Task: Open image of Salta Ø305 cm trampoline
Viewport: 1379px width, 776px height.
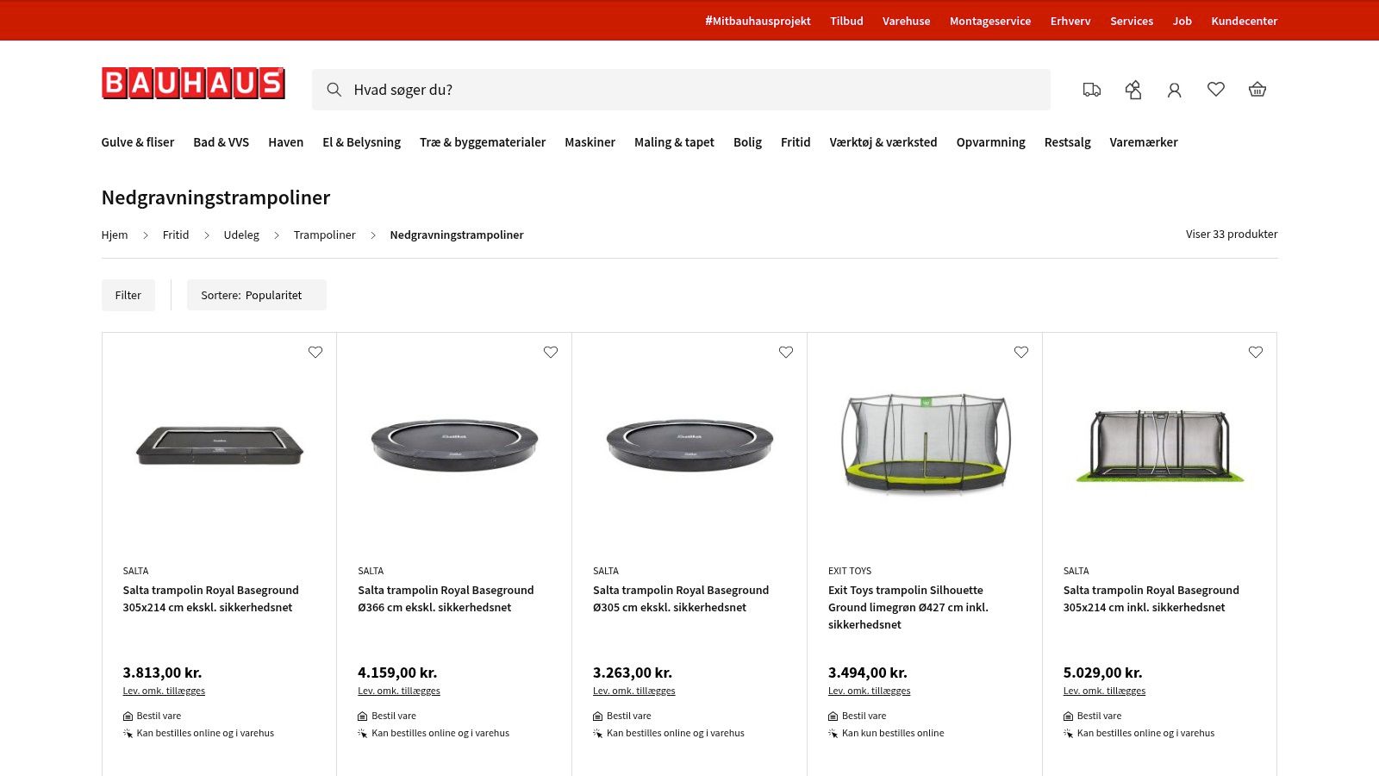Action: [689, 444]
